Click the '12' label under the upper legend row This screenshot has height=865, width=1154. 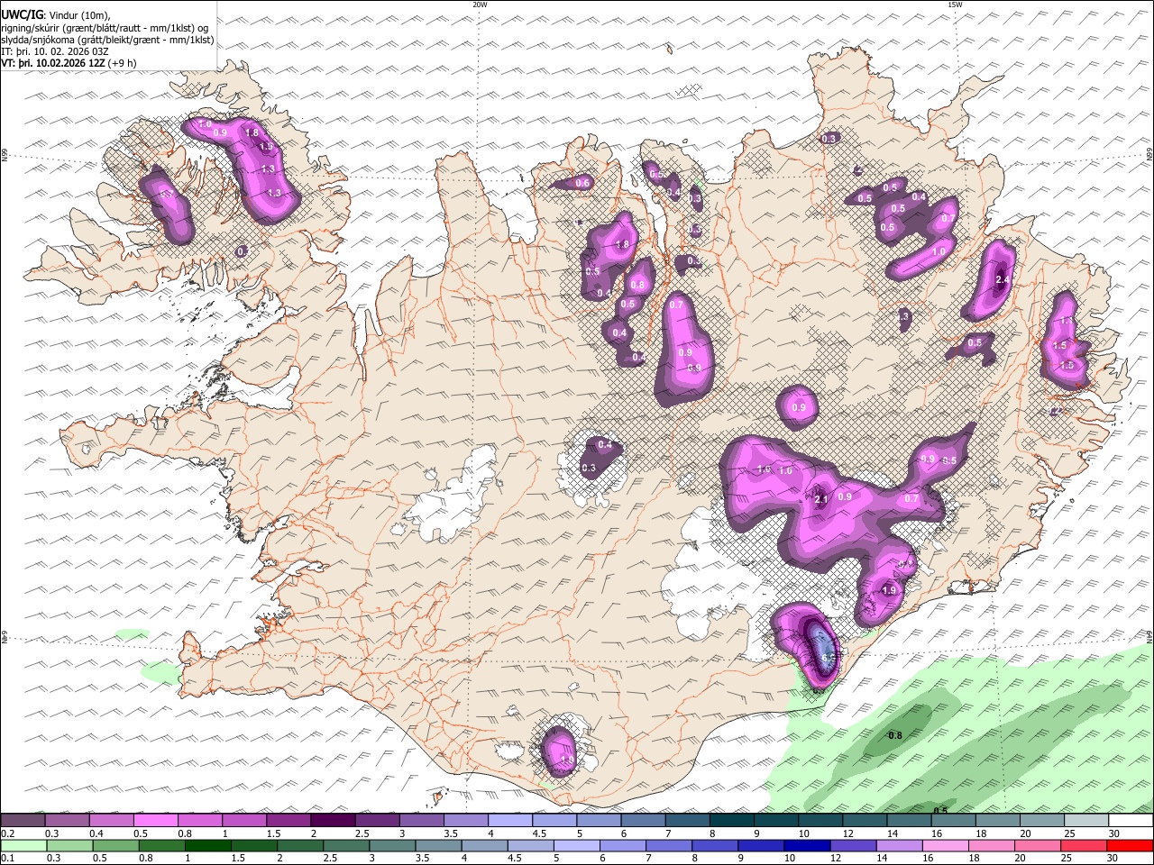pos(848,833)
